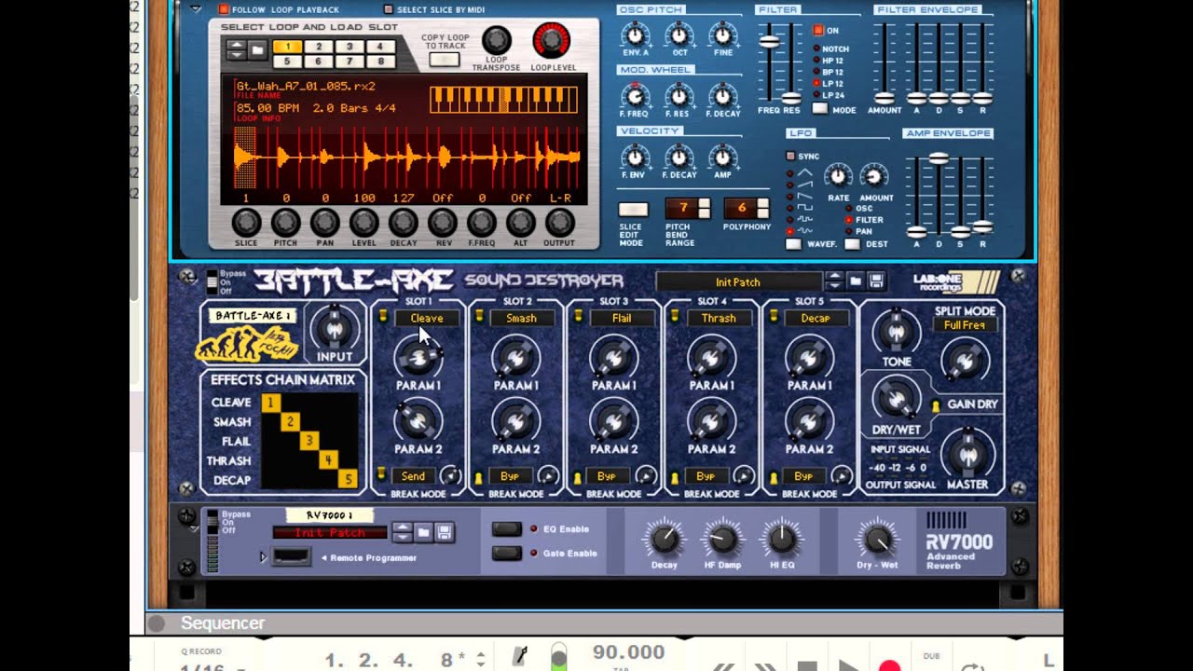Click the RV7000 HF Damp knob
1193x671 pixels.
[x=722, y=539]
